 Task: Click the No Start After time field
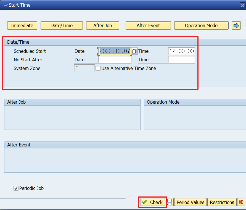pos(181,59)
